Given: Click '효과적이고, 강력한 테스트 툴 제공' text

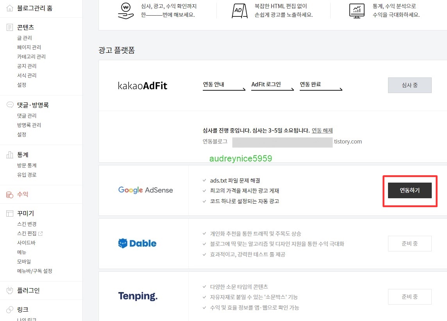Looking at the screenshot, I should (247, 254).
